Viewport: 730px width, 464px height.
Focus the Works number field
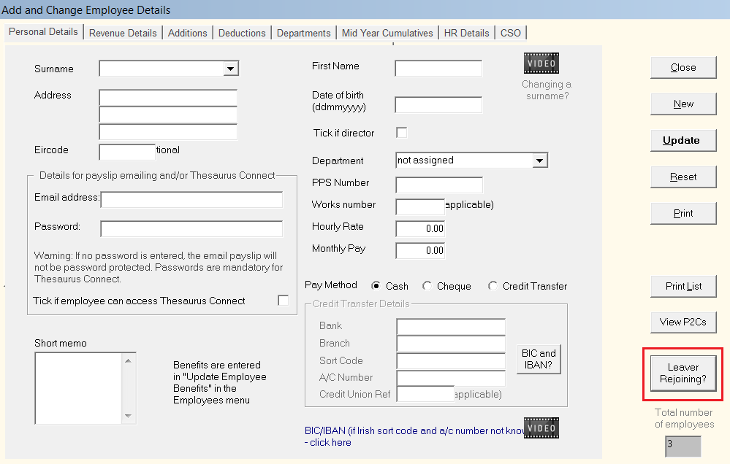(x=420, y=207)
